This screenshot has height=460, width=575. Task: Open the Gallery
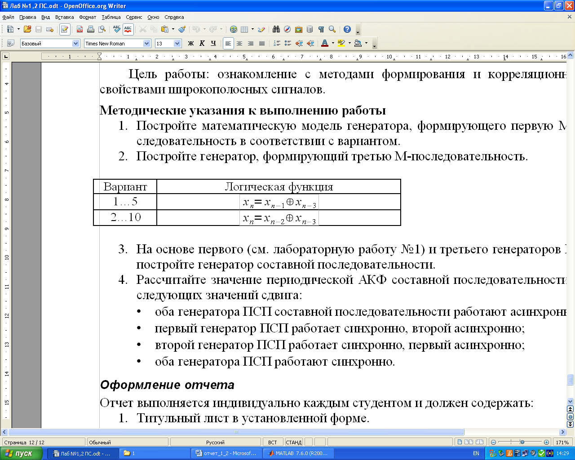pyautogui.click(x=299, y=29)
